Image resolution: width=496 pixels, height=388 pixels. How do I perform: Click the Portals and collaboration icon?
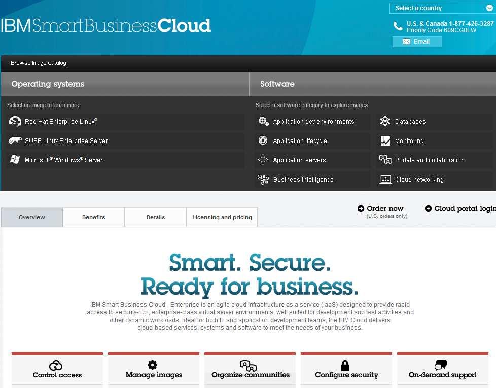pyautogui.click(x=385, y=159)
